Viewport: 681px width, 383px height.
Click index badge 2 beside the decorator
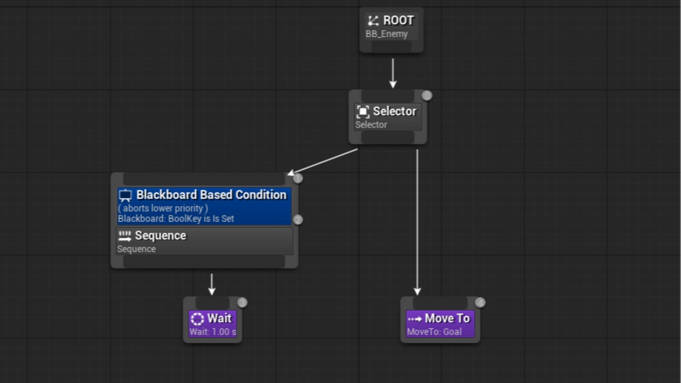point(298,220)
